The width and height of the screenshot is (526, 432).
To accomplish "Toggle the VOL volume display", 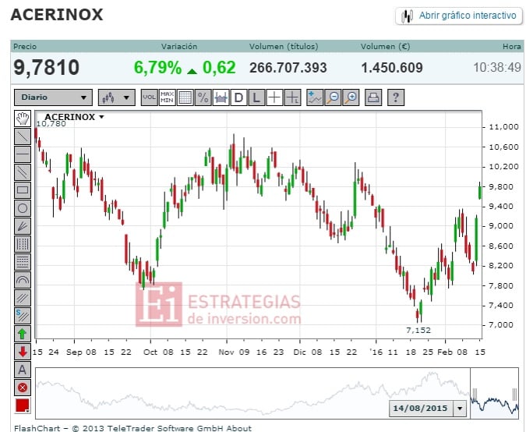I will pyautogui.click(x=150, y=97).
